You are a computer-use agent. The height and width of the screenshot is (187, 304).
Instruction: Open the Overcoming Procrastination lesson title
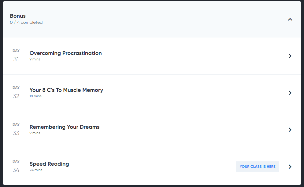click(65, 53)
